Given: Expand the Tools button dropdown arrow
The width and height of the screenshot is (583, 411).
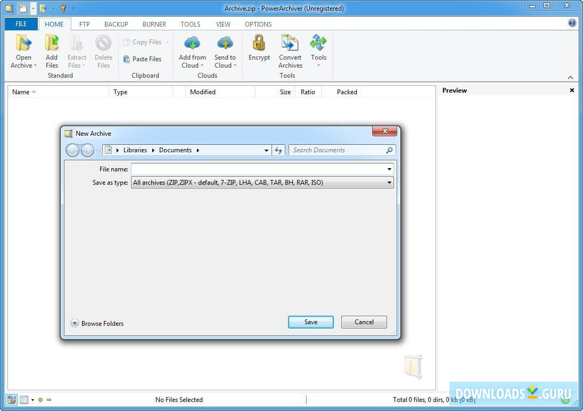Looking at the screenshot, I should tap(318, 66).
